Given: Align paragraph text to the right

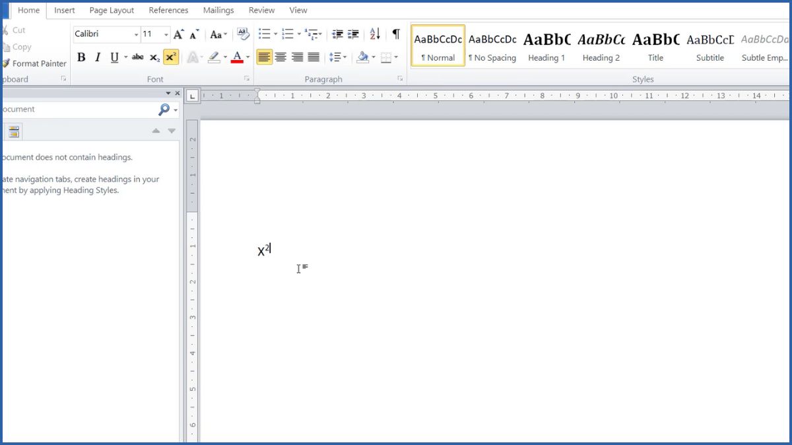Looking at the screenshot, I should pyautogui.click(x=297, y=57).
